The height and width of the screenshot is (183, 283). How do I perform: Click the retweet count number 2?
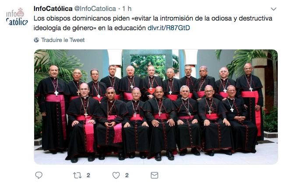tap(88, 175)
